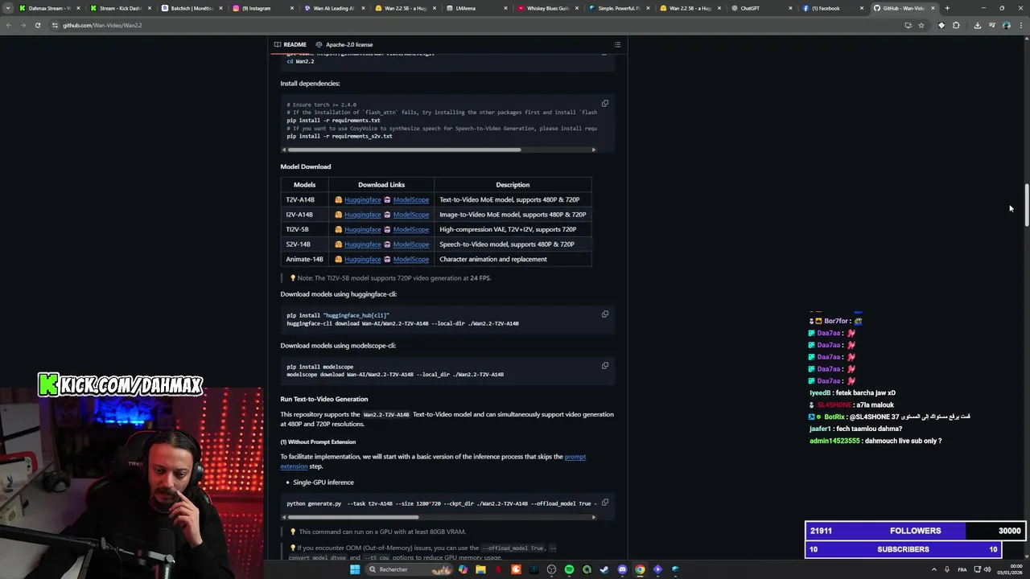The width and height of the screenshot is (1030, 579).
Task: Open Huggingface link for Animate-14B
Action: (362, 259)
